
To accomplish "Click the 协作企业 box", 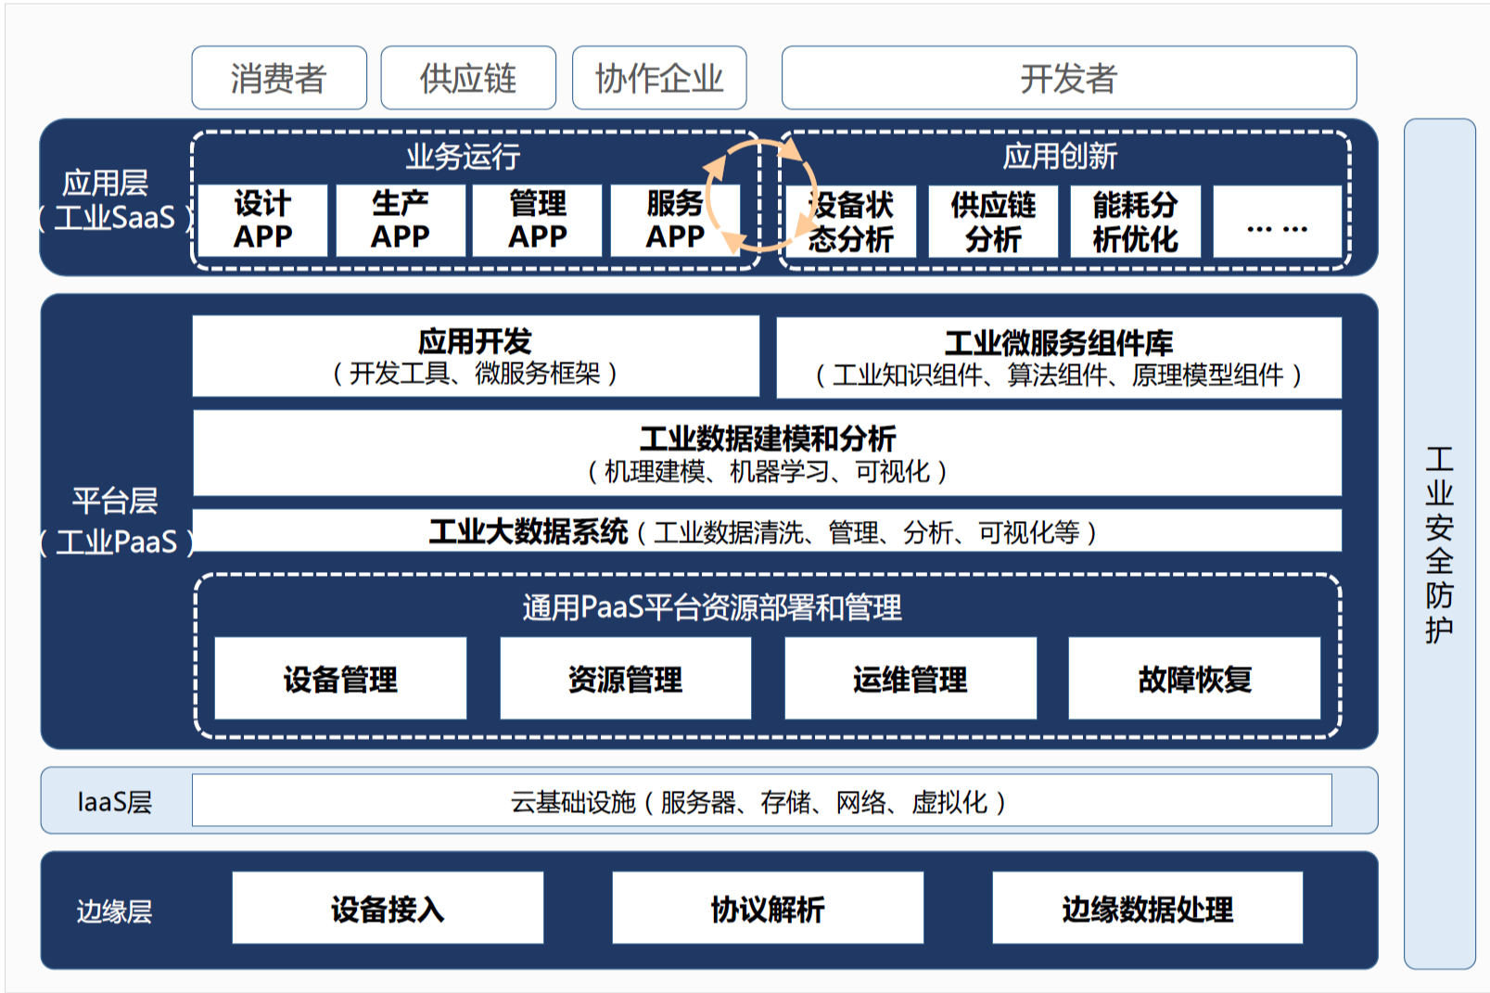I will coord(659,78).
